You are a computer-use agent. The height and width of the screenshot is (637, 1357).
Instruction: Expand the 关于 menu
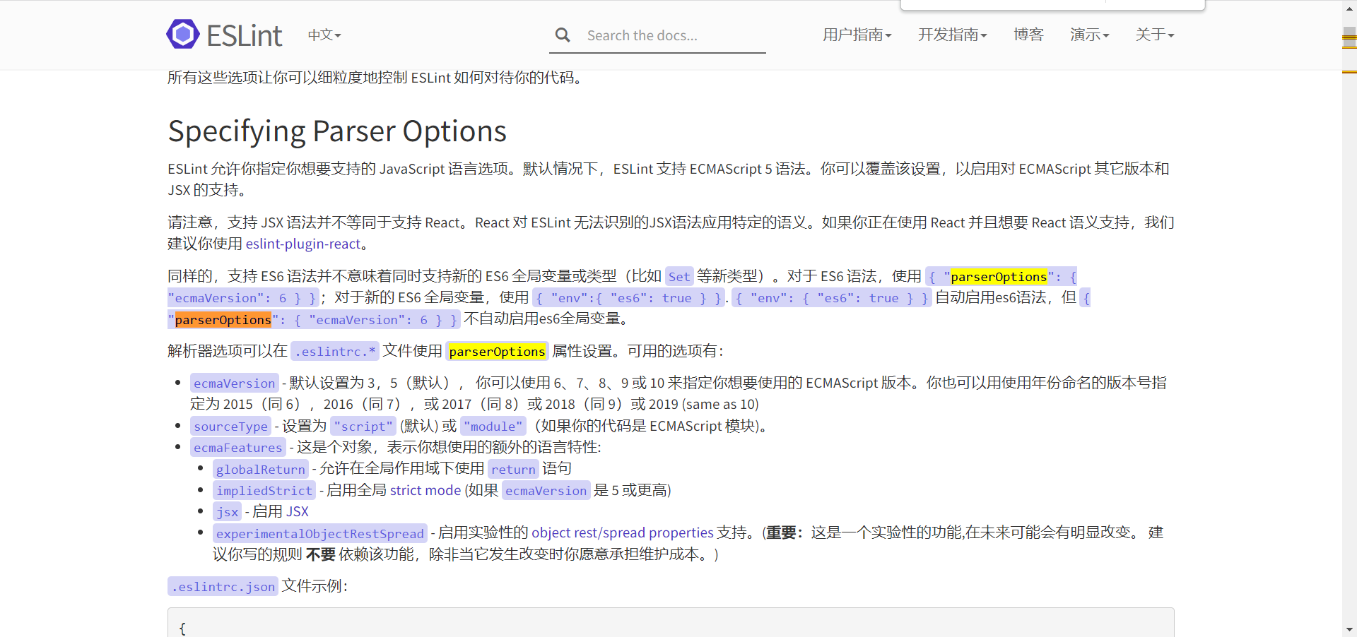pyautogui.click(x=1155, y=35)
